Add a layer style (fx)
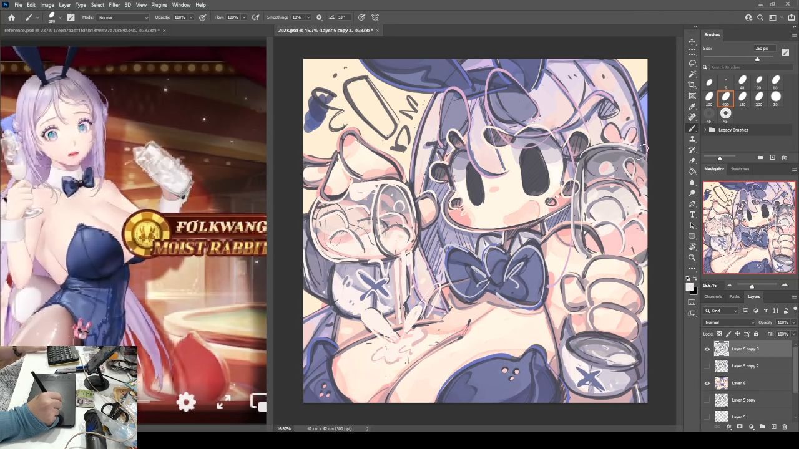Viewport: 799px width, 449px height. [729, 427]
